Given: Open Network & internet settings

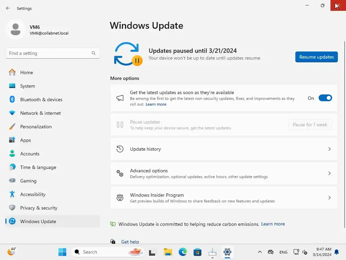Looking at the screenshot, I should (52, 113).
